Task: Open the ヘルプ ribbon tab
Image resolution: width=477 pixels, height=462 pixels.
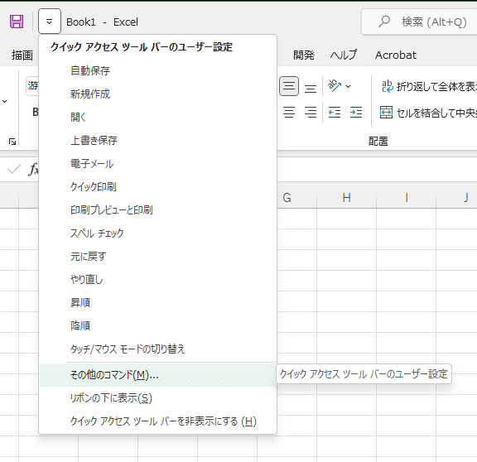Action: pos(344,55)
